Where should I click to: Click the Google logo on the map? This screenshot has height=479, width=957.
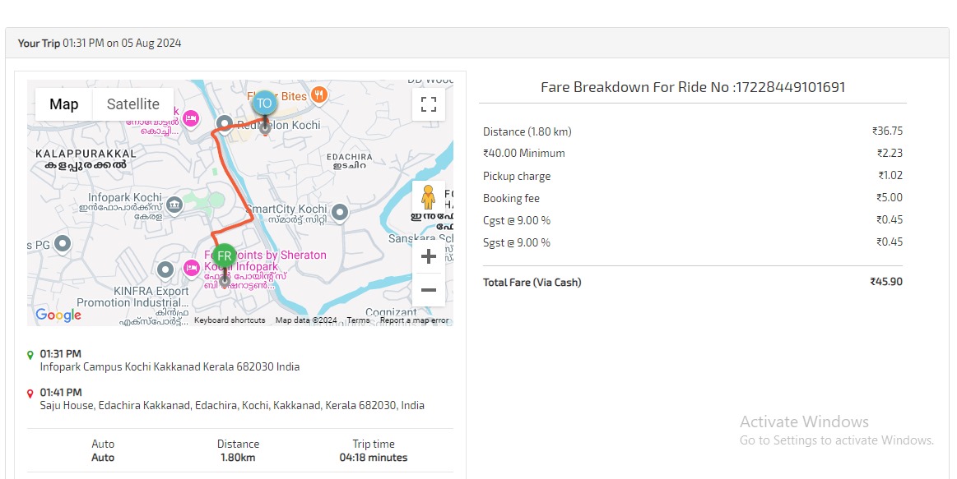tap(58, 315)
